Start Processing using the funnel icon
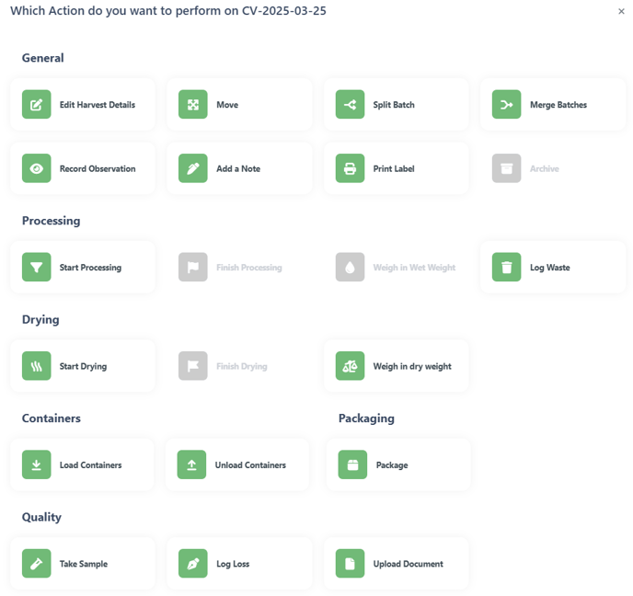The width and height of the screenshot is (633, 596). tap(36, 267)
